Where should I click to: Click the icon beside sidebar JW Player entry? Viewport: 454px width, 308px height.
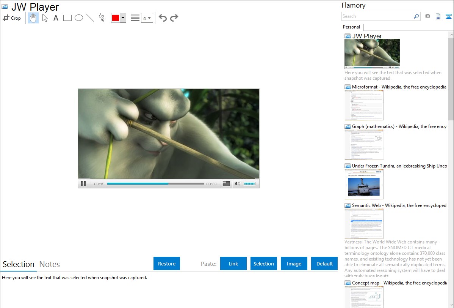348,36
